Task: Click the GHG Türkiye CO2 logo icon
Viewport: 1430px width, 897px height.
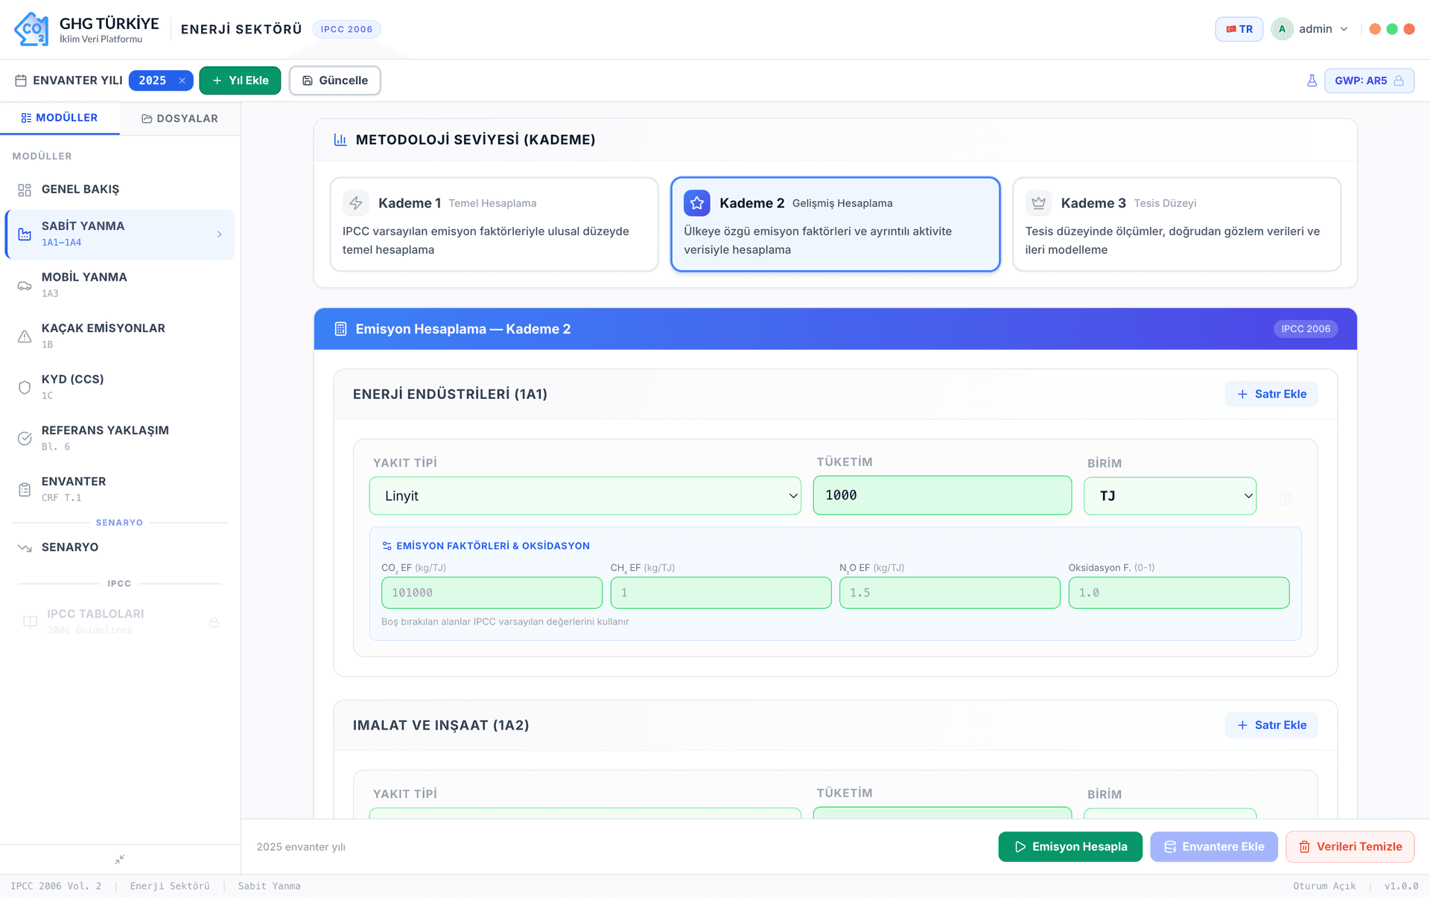Action: pyautogui.click(x=31, y=29)
